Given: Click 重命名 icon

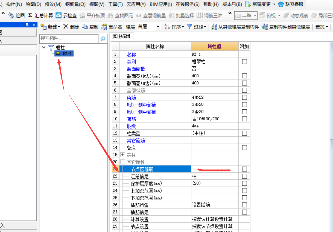Looking at the screenshot, I should click(104, 27).
